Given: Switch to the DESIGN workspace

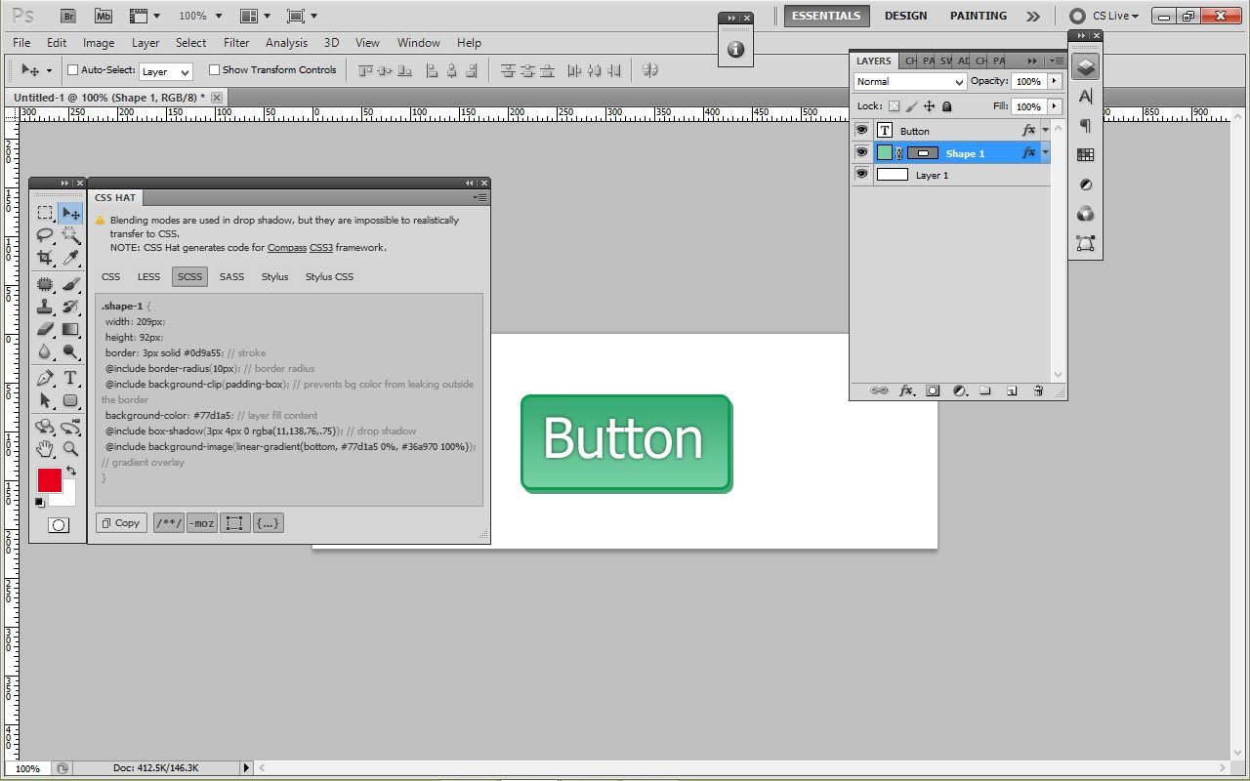Looking at the screenshot, I should (x=906, y=16).
